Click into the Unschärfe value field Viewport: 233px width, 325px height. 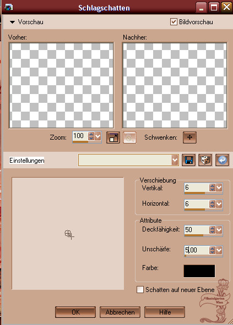point(197,250)
